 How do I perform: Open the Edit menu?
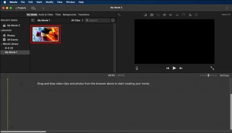[x=31, y=2]
